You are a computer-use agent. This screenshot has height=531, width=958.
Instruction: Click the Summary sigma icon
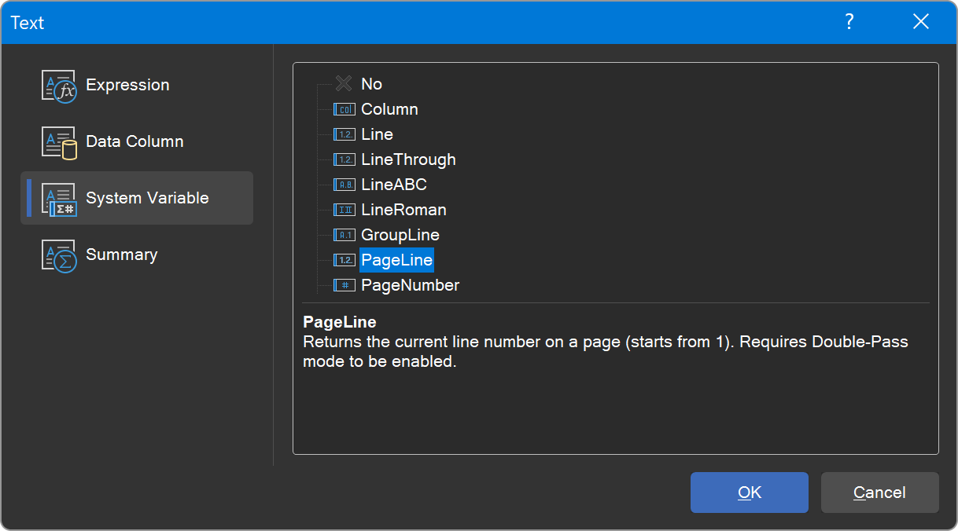point(58,255)
